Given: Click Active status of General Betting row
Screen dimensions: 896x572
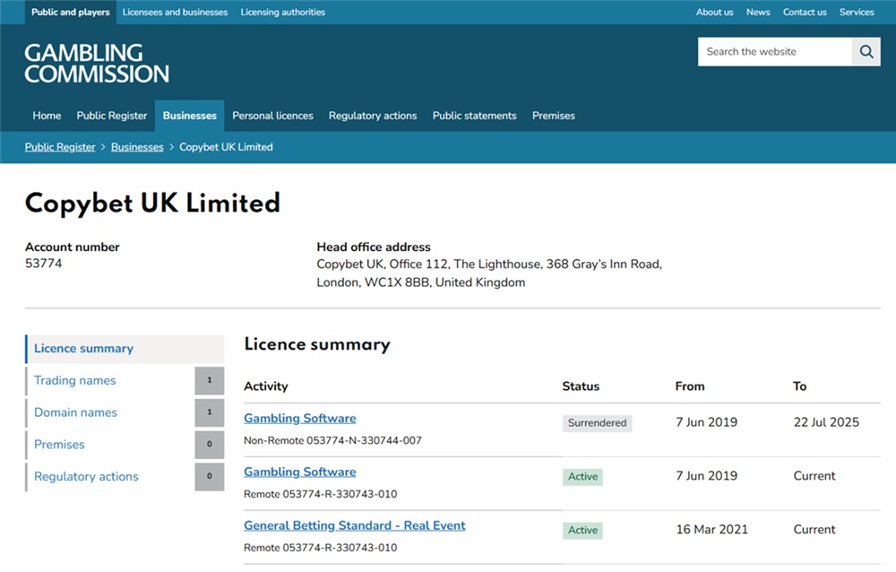Looking at the screenshot, I should tap(583, 531).
